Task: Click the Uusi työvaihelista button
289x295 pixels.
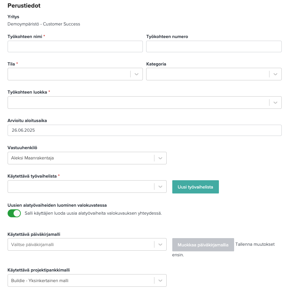Action: point(195,187)
